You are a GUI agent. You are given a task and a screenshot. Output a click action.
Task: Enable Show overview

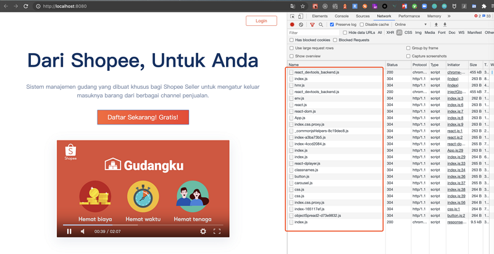291,56
